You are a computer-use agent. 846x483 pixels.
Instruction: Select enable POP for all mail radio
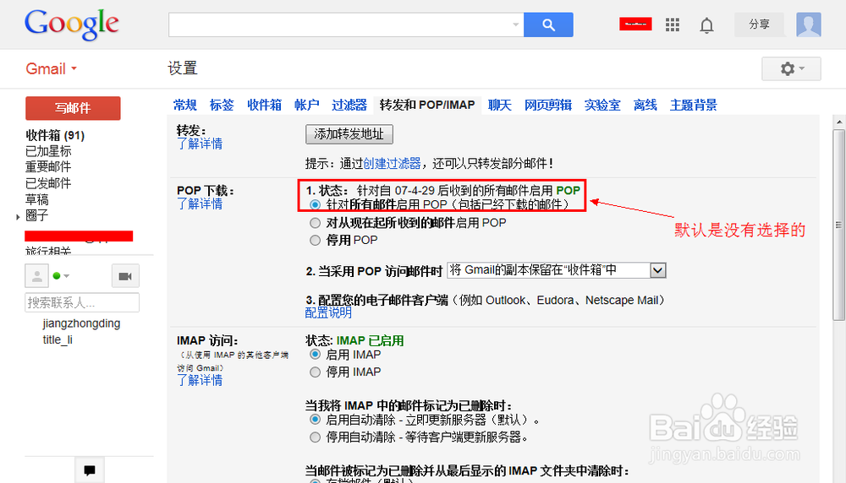point(315,204)
